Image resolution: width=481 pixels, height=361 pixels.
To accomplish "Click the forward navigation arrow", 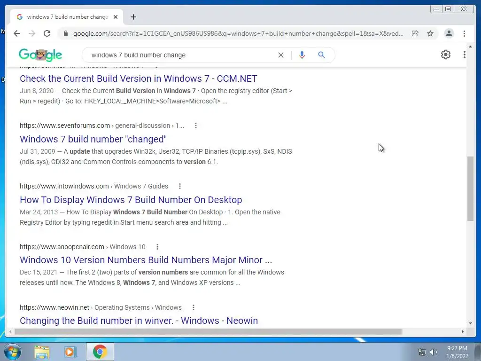I will [x=32, y=33].
